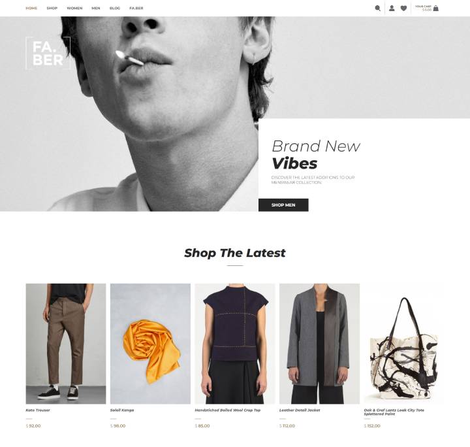
Task: Open the Shop menu item
Action: (52, 8)
